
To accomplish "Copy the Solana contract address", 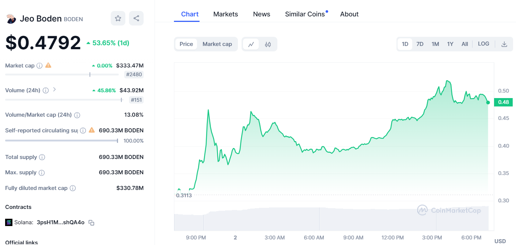I will [91, 222].
